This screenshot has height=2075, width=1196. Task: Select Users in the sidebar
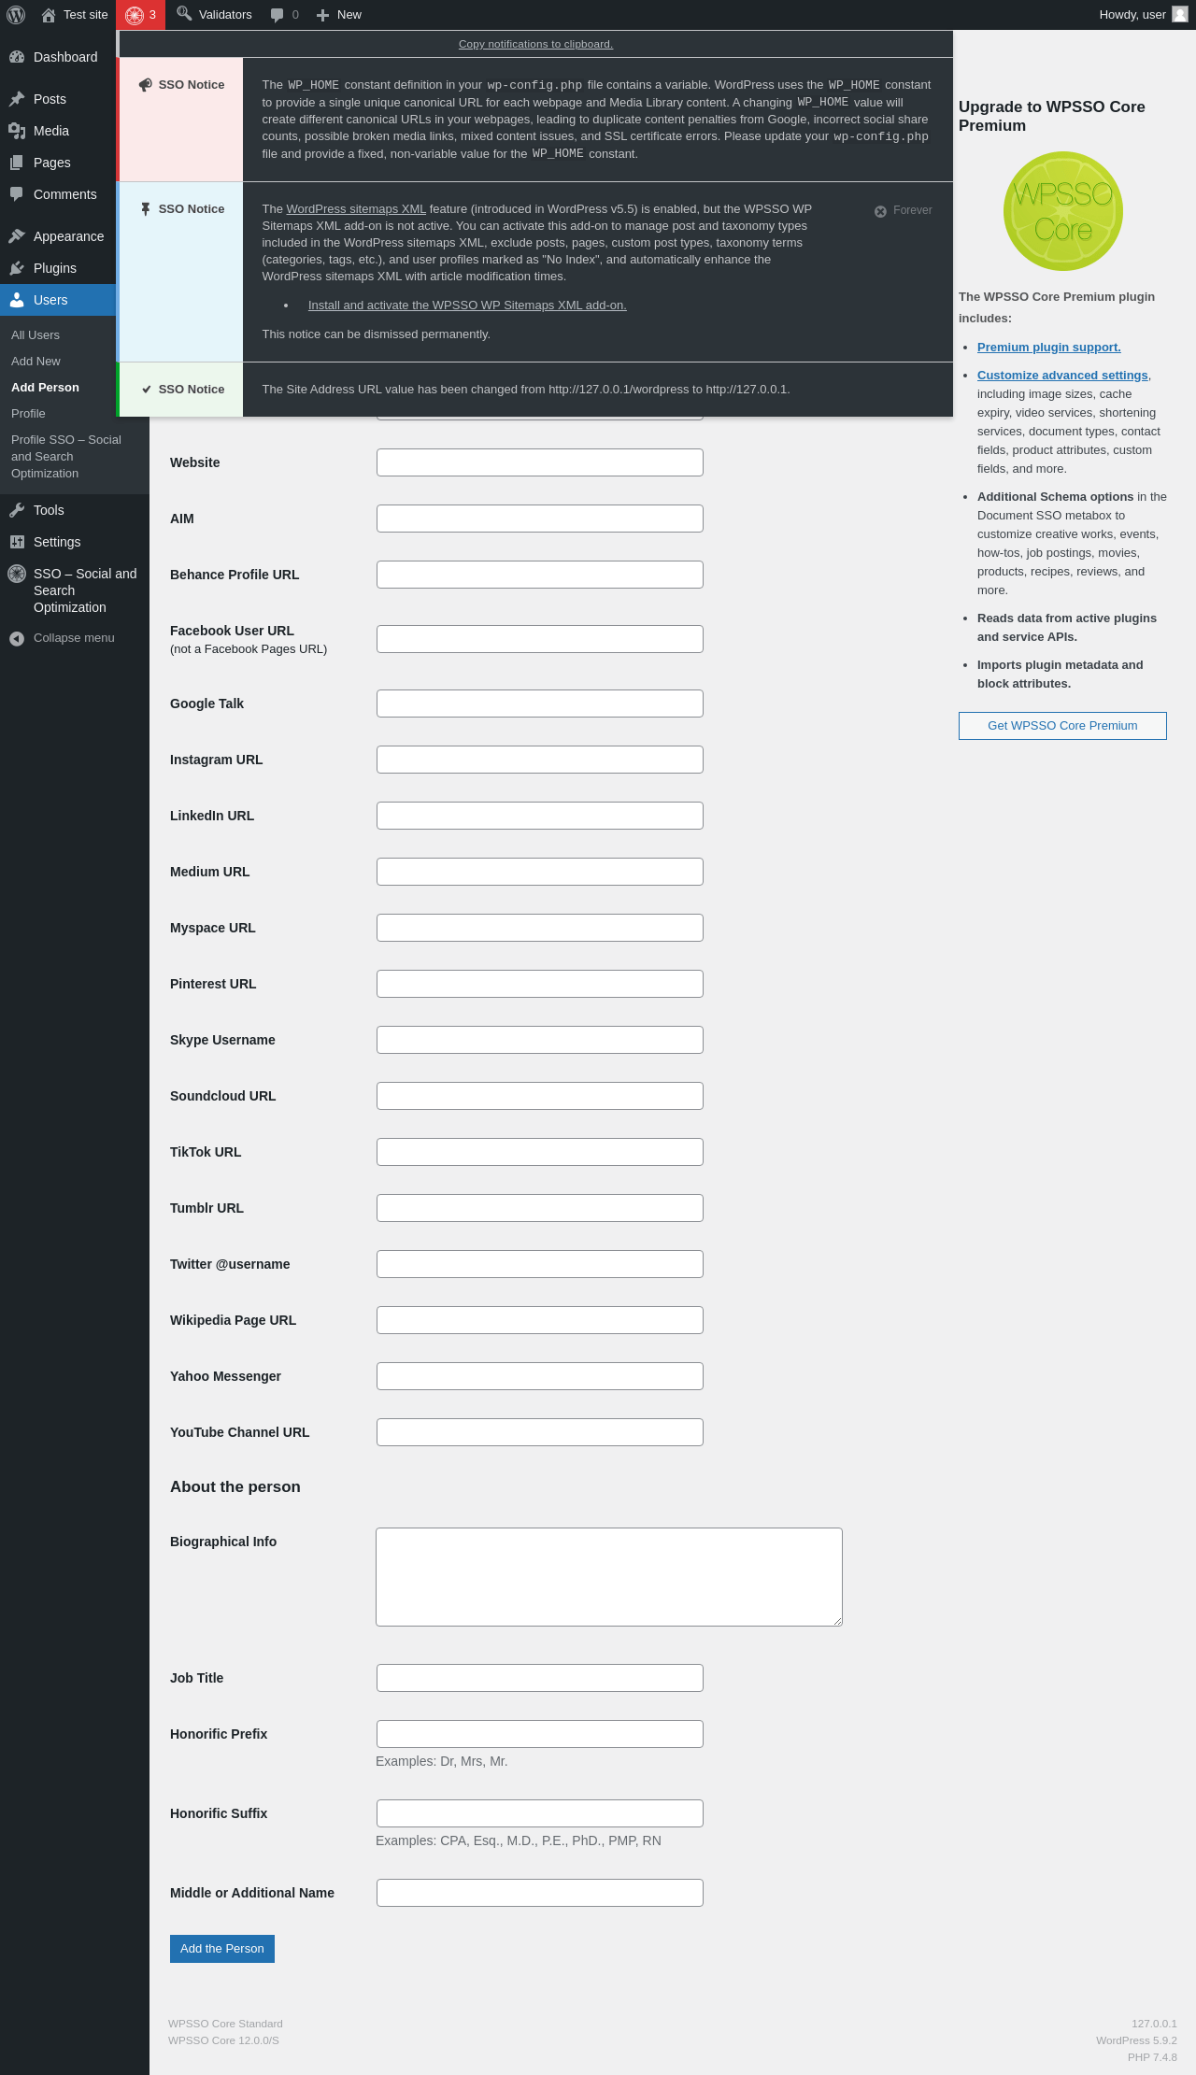(58, 300)
